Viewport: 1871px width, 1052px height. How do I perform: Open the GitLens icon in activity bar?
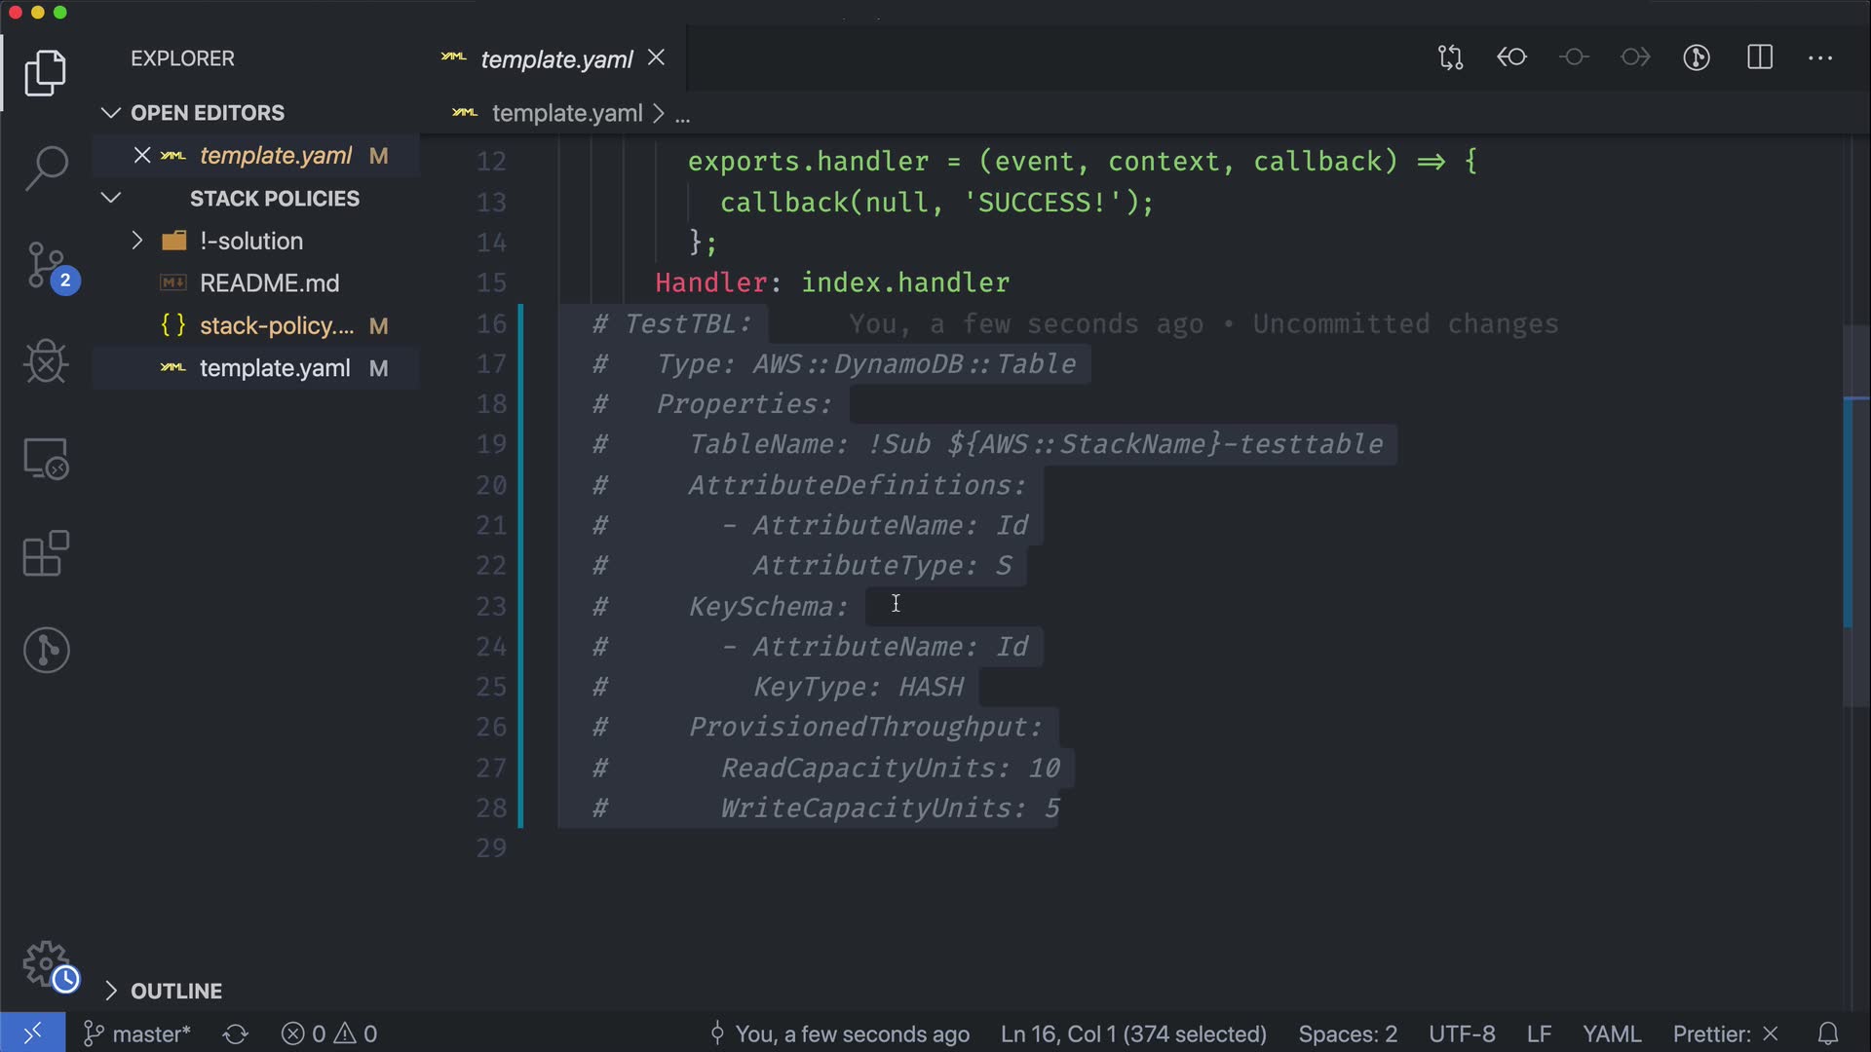coord(46,651)
